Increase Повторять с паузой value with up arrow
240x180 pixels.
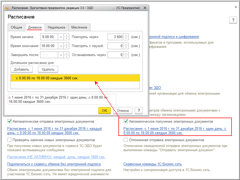[126, 44]
